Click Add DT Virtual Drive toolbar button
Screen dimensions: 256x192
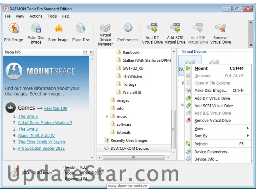coord(152,33)
